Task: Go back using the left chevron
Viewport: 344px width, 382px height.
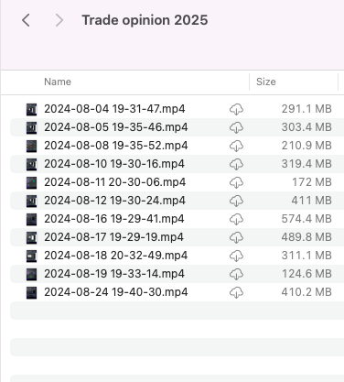Action: 26,20
